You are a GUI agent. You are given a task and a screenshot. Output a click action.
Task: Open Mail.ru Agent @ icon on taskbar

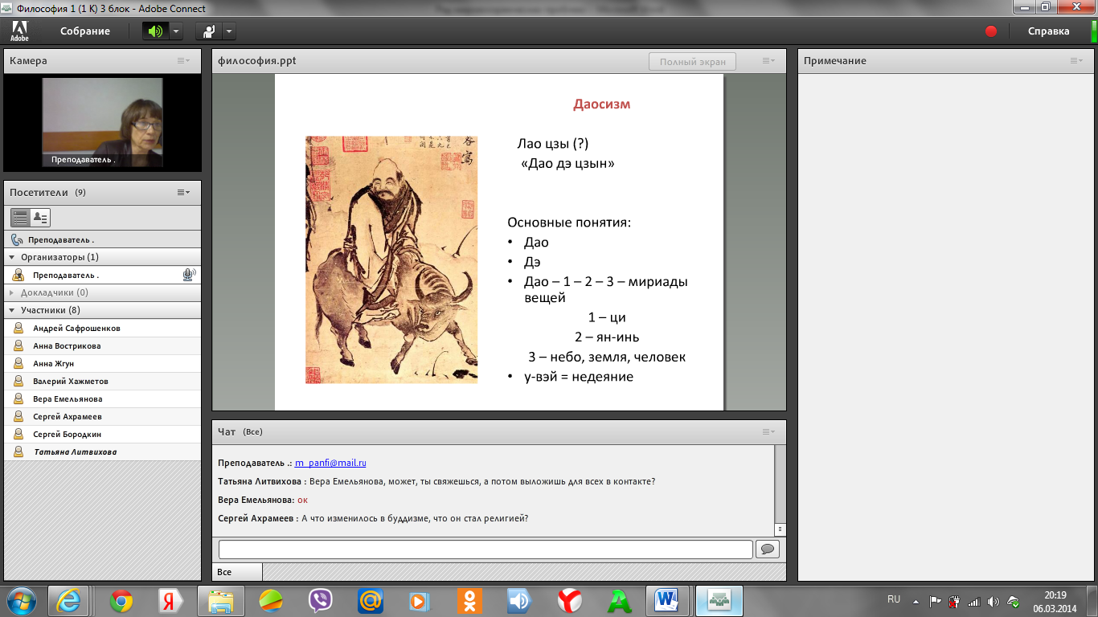click(371, 601)
